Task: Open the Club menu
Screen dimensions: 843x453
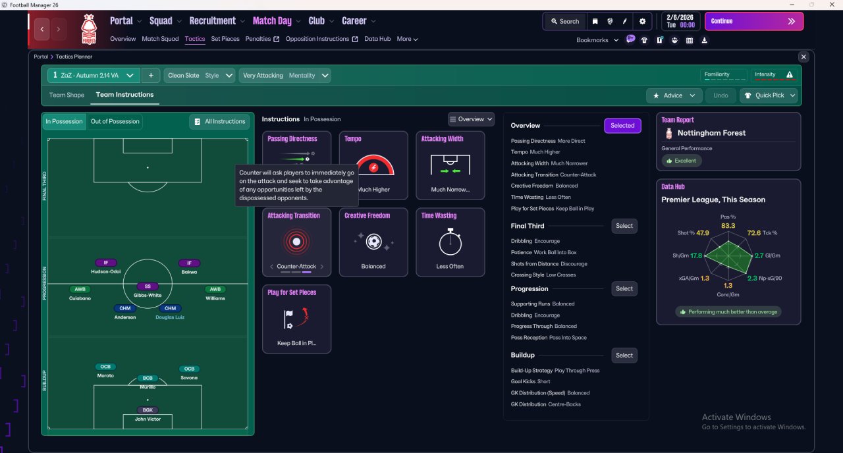Action: tap(321, 21)
